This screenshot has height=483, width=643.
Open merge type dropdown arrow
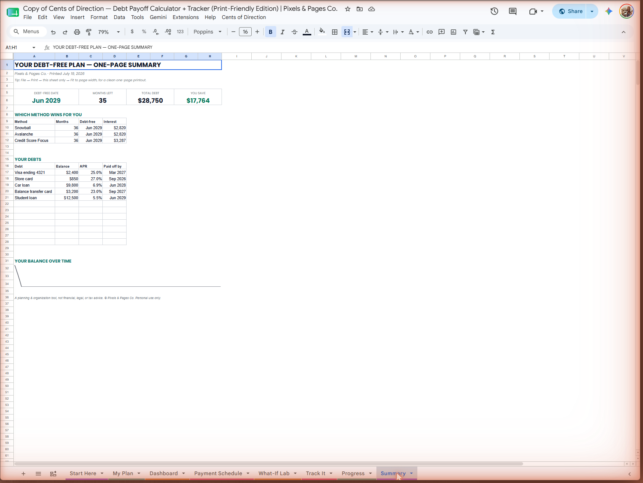355,32
